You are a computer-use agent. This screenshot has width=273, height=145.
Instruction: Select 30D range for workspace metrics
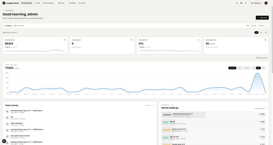pos(261,33)
